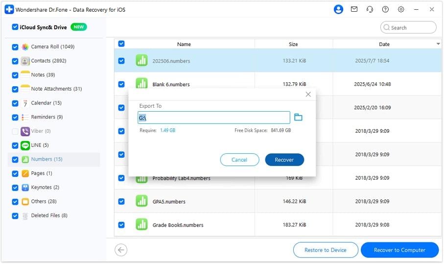Viewport: 444px width, 264px height.
Task: Click the GPA5.numbers file icon
Action: point(141,201)
